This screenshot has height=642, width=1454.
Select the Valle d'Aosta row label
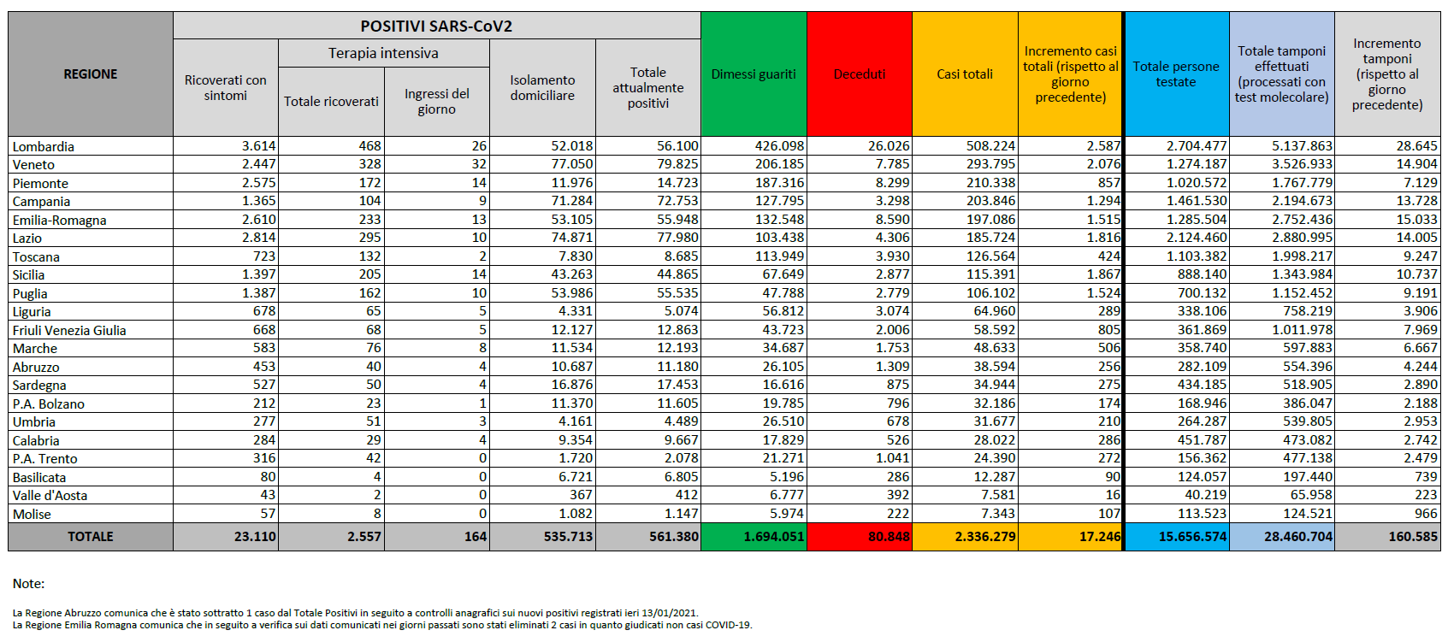pyautogui.click(x=50, y=495)
